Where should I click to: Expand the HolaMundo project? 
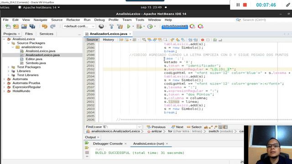4,91
